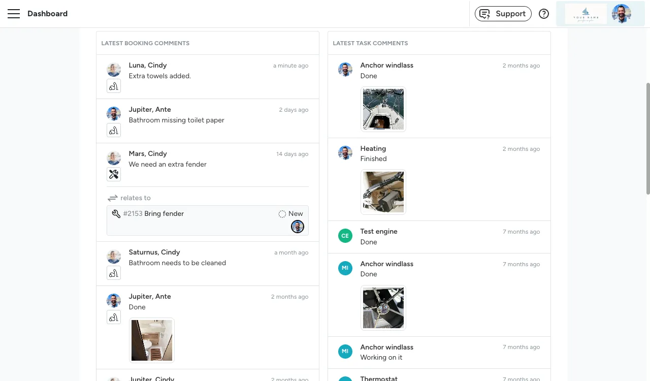Open the photo attached to Jupiter's Done comment

pos(151,340)
